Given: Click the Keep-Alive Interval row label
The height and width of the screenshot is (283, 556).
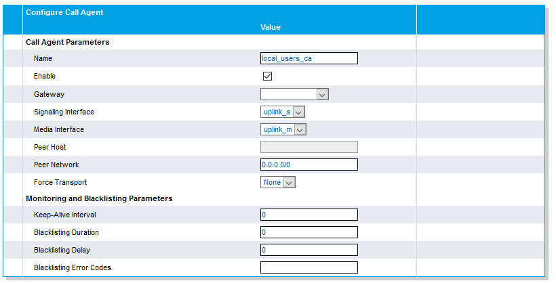Looking at the screenshot, I should click(x=64, y=215).
